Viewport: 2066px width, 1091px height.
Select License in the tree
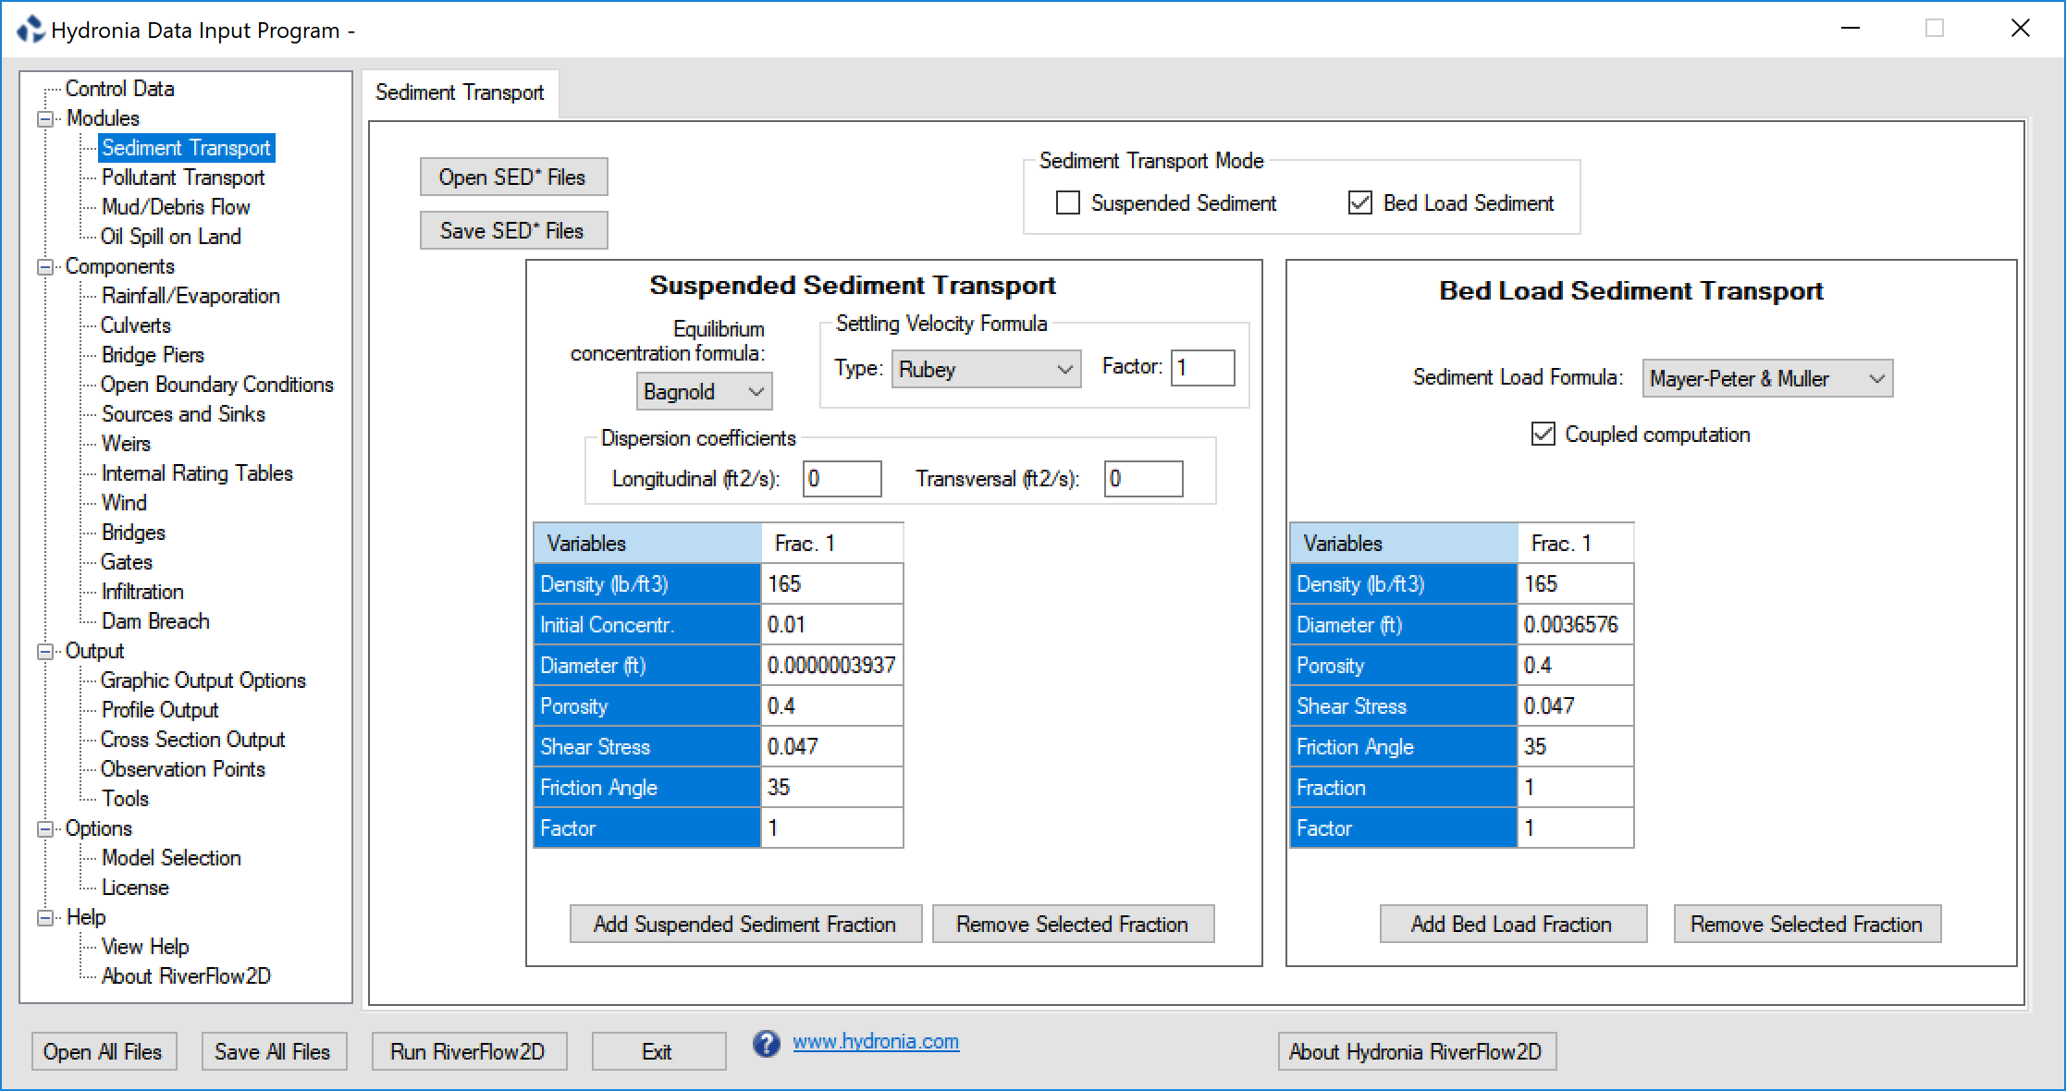pos(135,888)
